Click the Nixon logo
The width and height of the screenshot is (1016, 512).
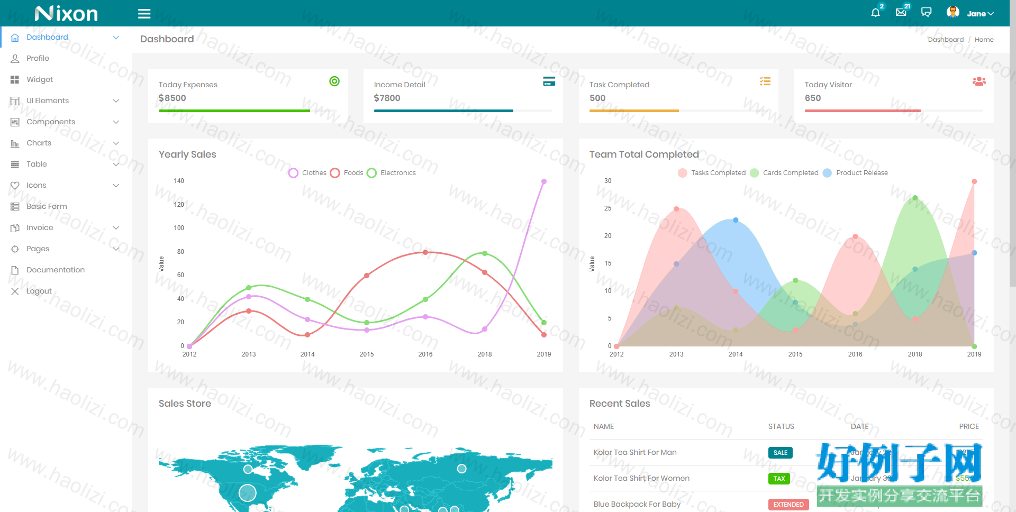coord(66,13)
